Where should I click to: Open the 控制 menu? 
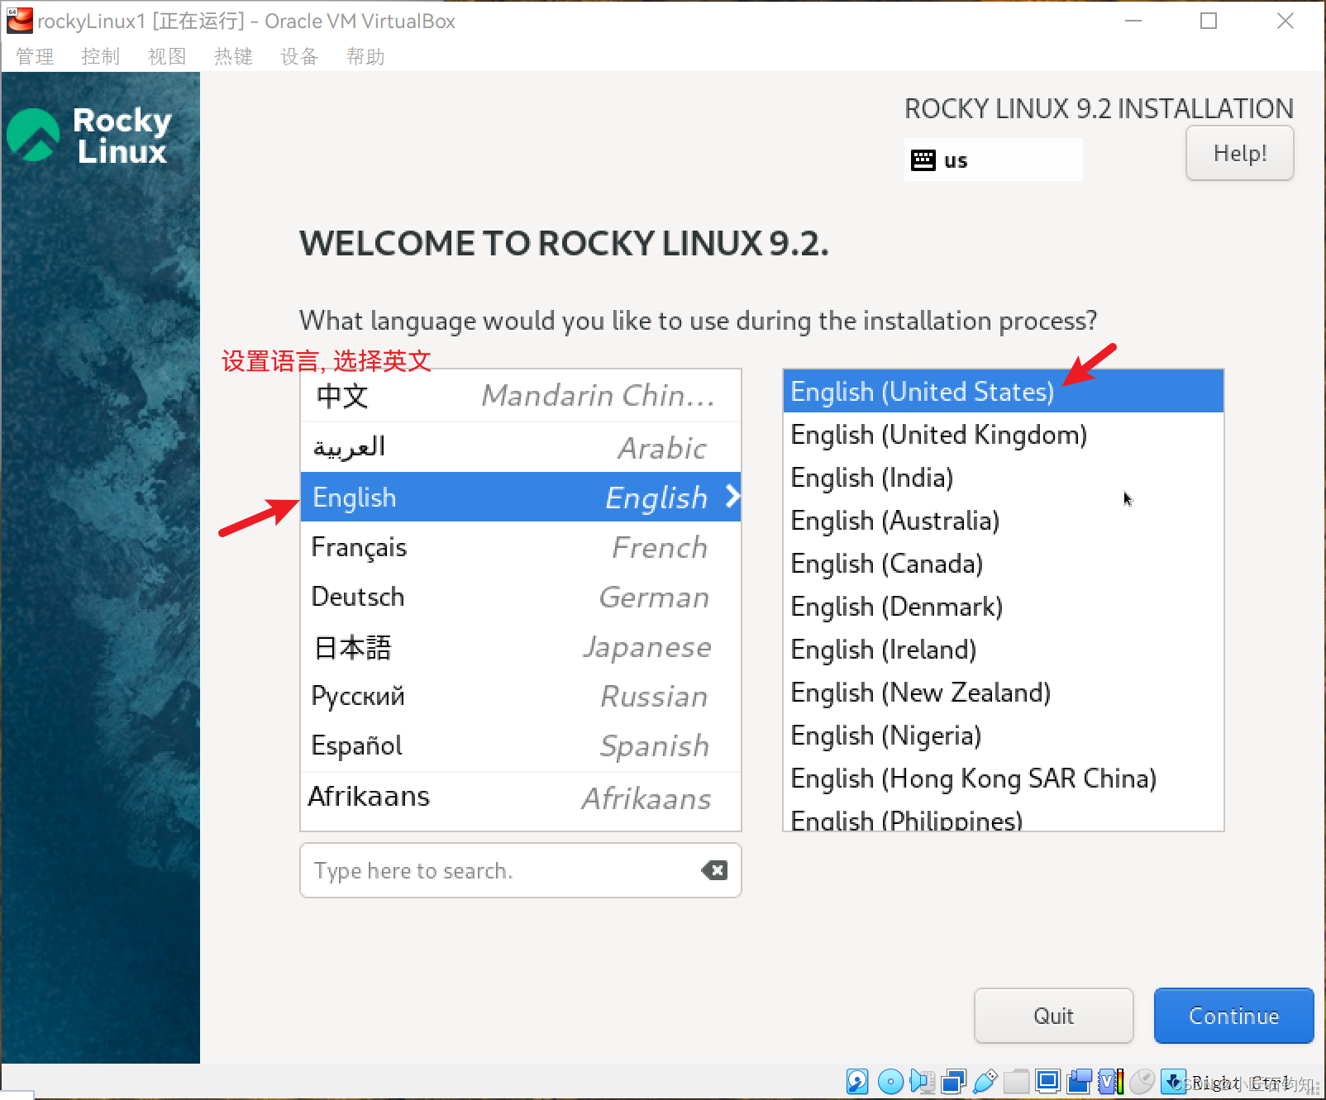click(x=101, y=56)
